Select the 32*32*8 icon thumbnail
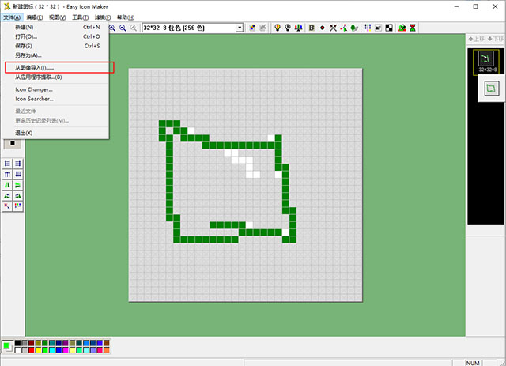 pyautogui.click(x=487, y=61)
